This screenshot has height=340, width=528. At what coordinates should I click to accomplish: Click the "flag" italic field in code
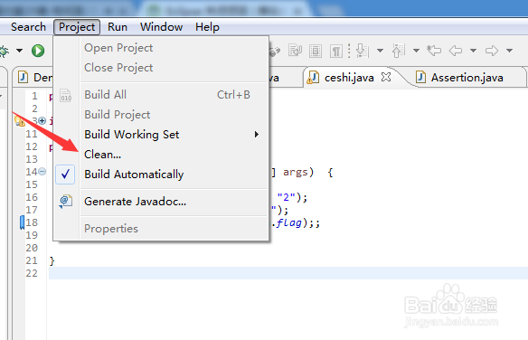tap(288, 222)
